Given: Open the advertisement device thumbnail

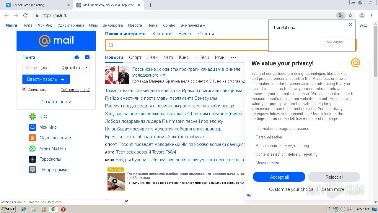Looking at the screenshot, I should click(x=116, y=181).
